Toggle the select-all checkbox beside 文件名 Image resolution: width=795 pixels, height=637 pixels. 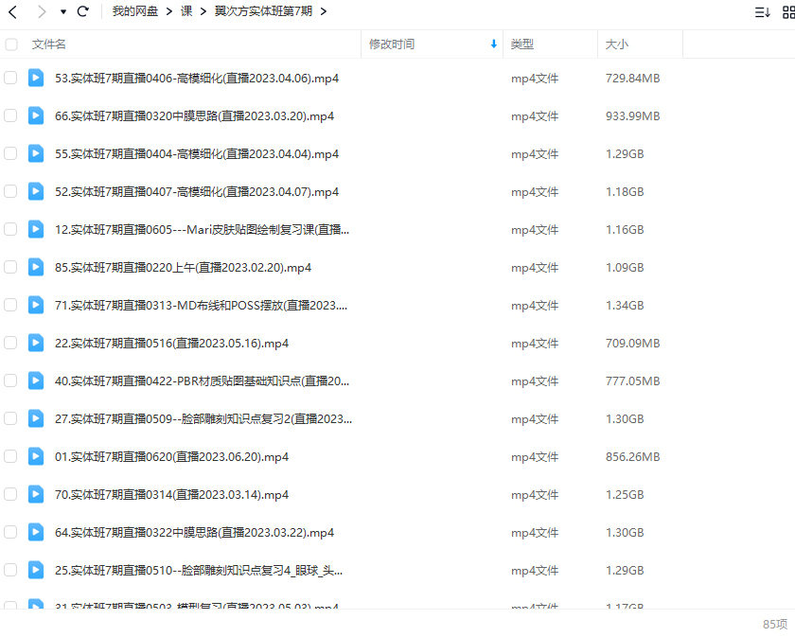pos(11,44)
